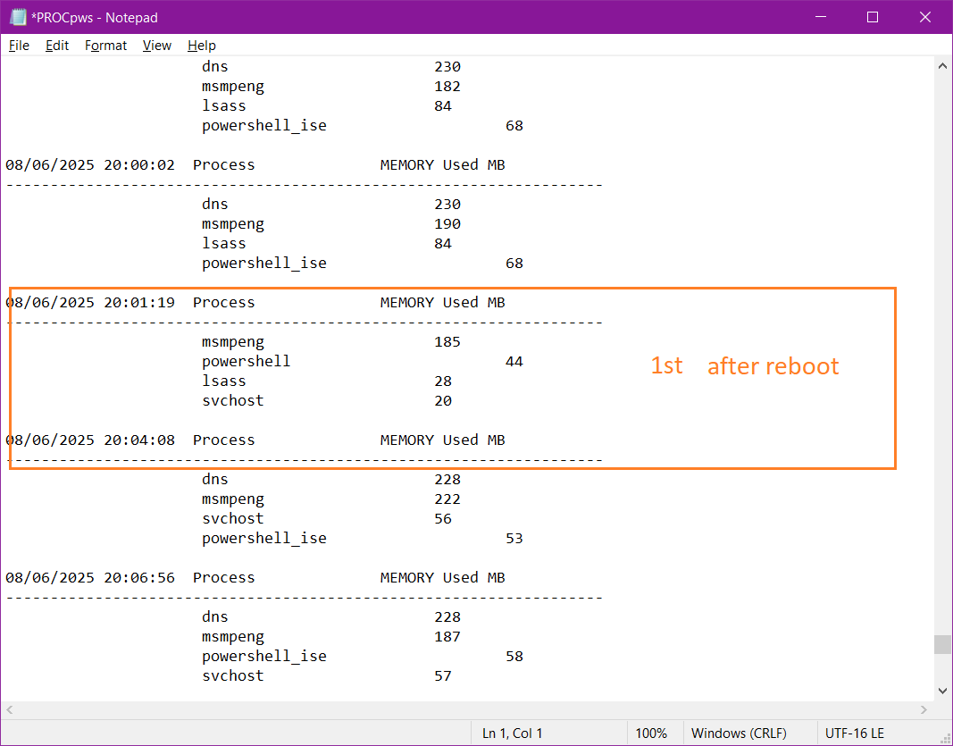The image size is (953, 746).
Task: Click the 08/06/2025 20:00:02 timestamp
Action: [x=90, y=164]
